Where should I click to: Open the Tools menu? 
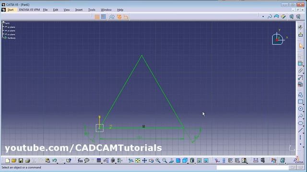(x=92, y=10)
